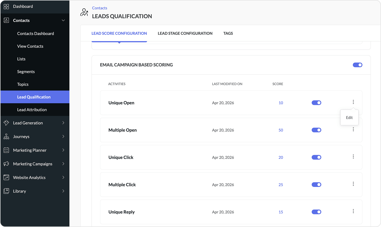
Task: Click Email Campaign Based Scoring heading
Action: coord(136,65)
